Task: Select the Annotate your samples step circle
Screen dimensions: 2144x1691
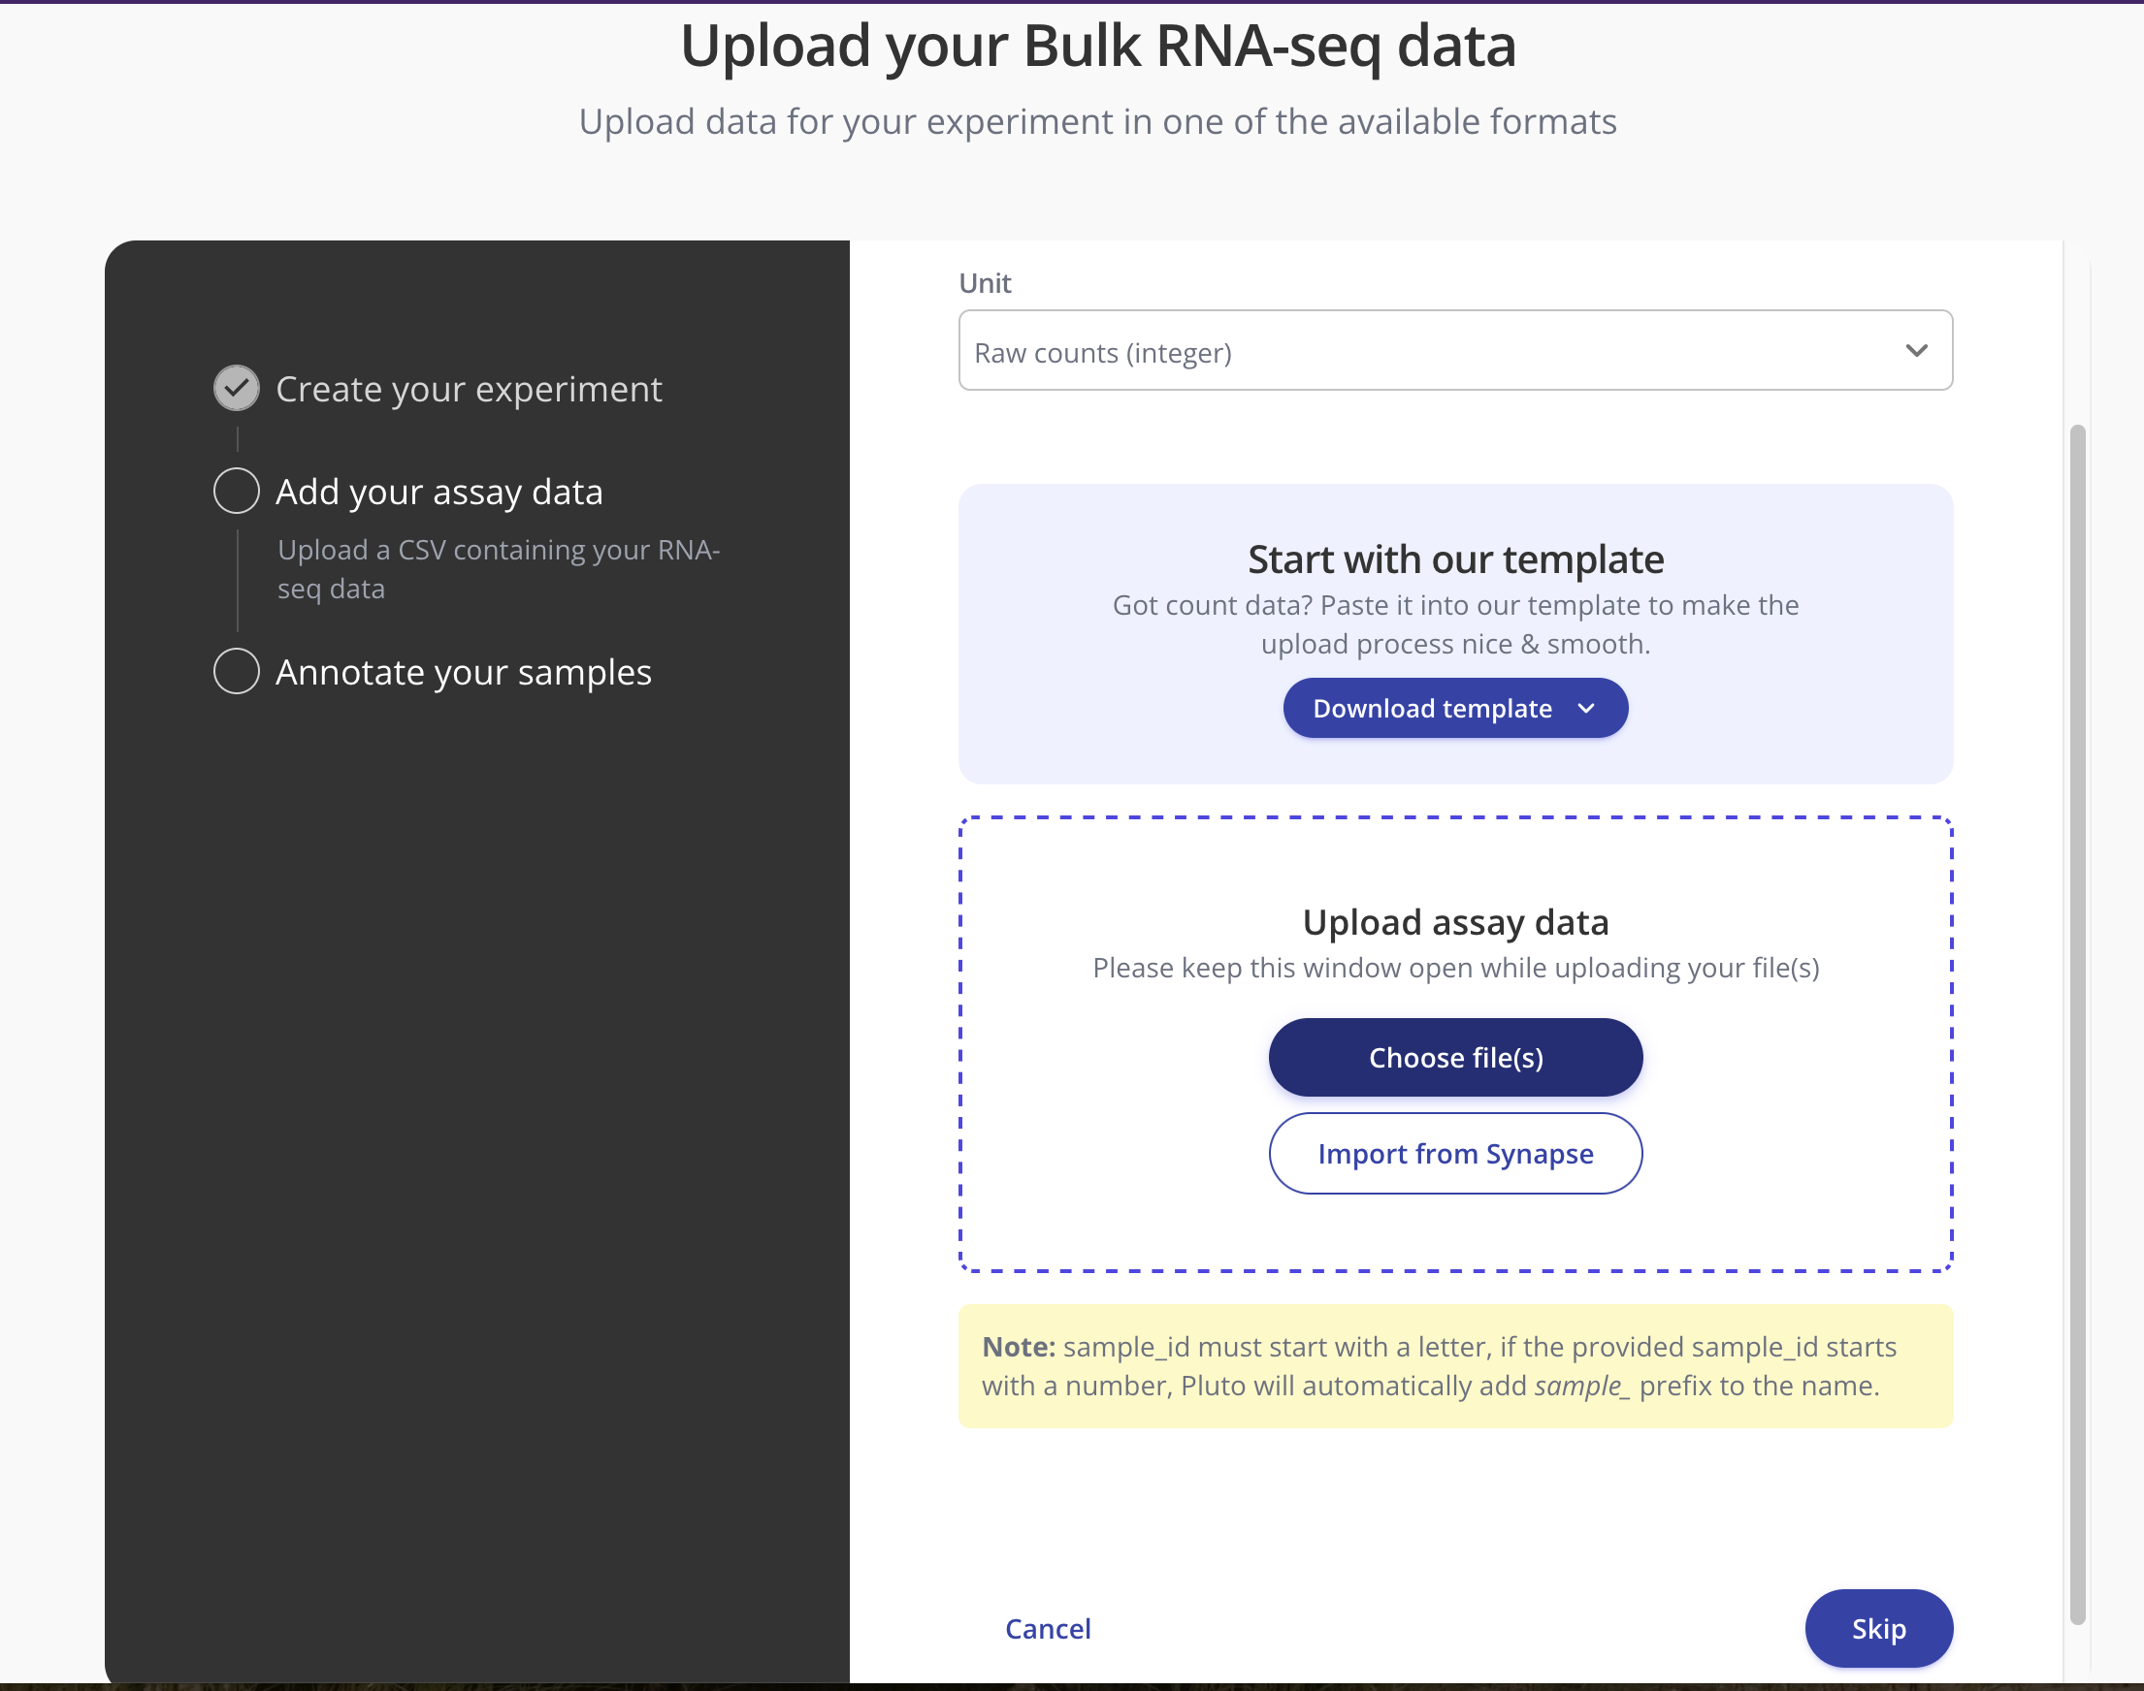Action: [x=236, y=670]
